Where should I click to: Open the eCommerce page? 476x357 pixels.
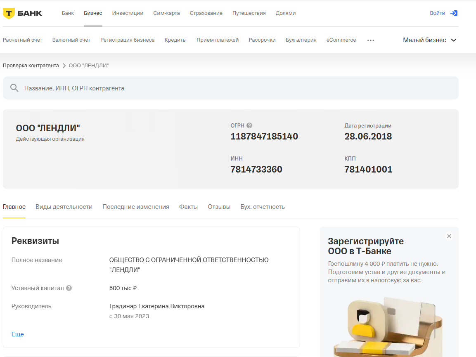(x=341, y=40)
